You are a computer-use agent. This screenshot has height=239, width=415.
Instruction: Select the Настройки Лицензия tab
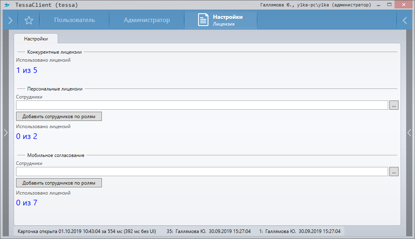[x=227, y=20]
